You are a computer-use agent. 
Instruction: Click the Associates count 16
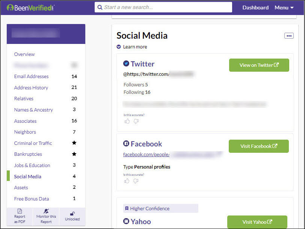click(x=74, y=121)
